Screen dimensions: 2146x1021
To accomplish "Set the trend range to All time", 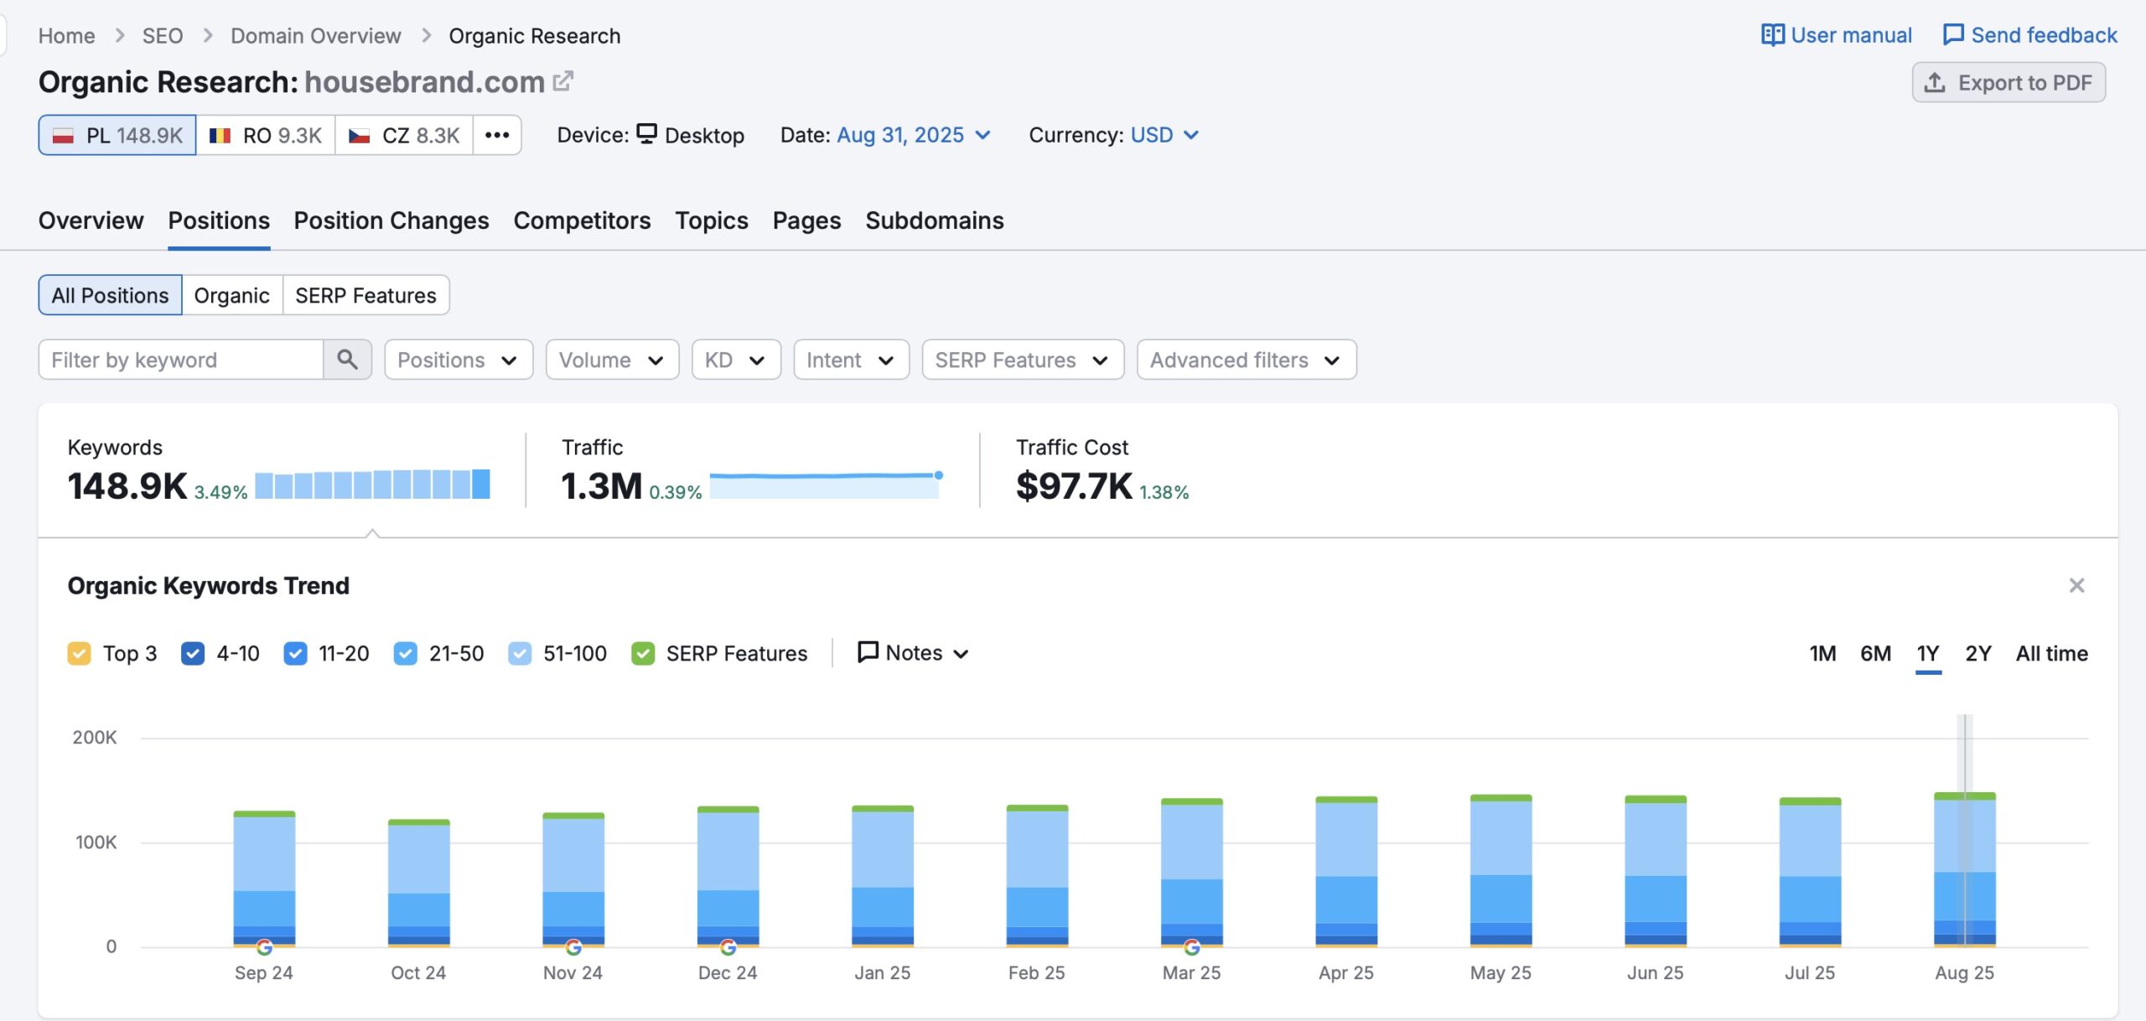I will [x=2051, y=653].
